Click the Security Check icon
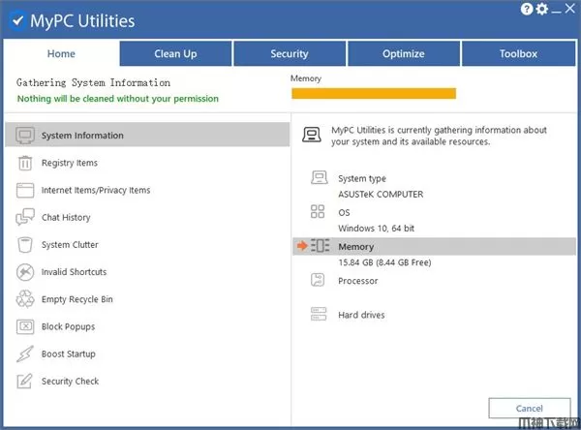 coord(25,382)
